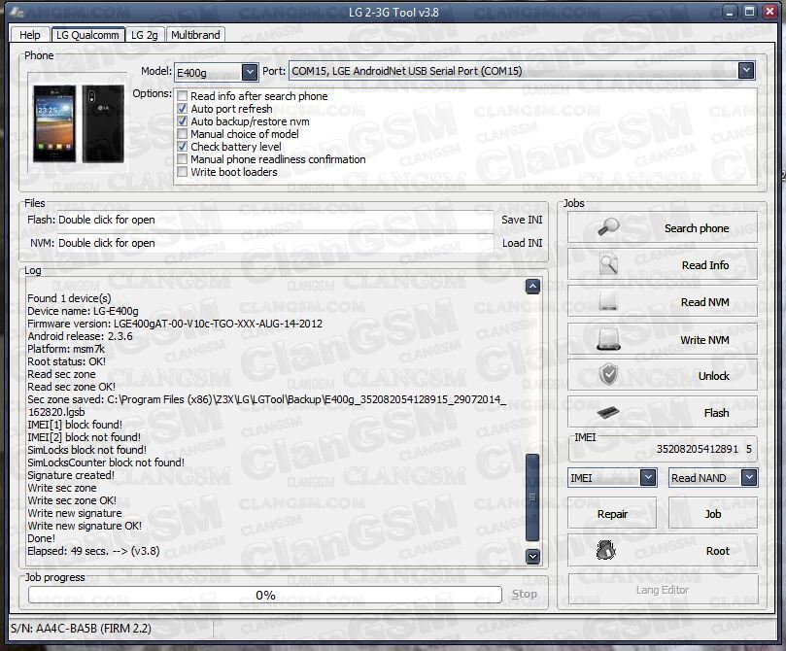Screen dimensions: 786x651
Task: Uncheck Auto port refresh option
Action: pos(183,108)
